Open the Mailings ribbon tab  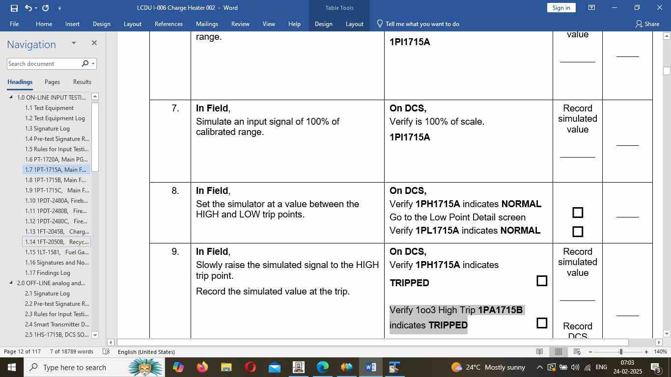pos(207,24)
